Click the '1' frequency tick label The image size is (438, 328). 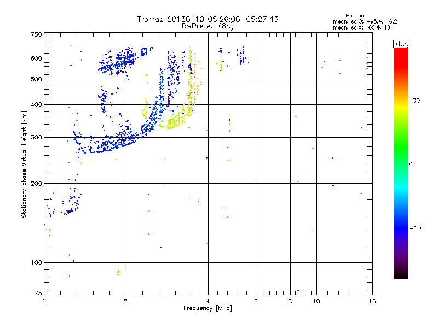tap(44, 301)
